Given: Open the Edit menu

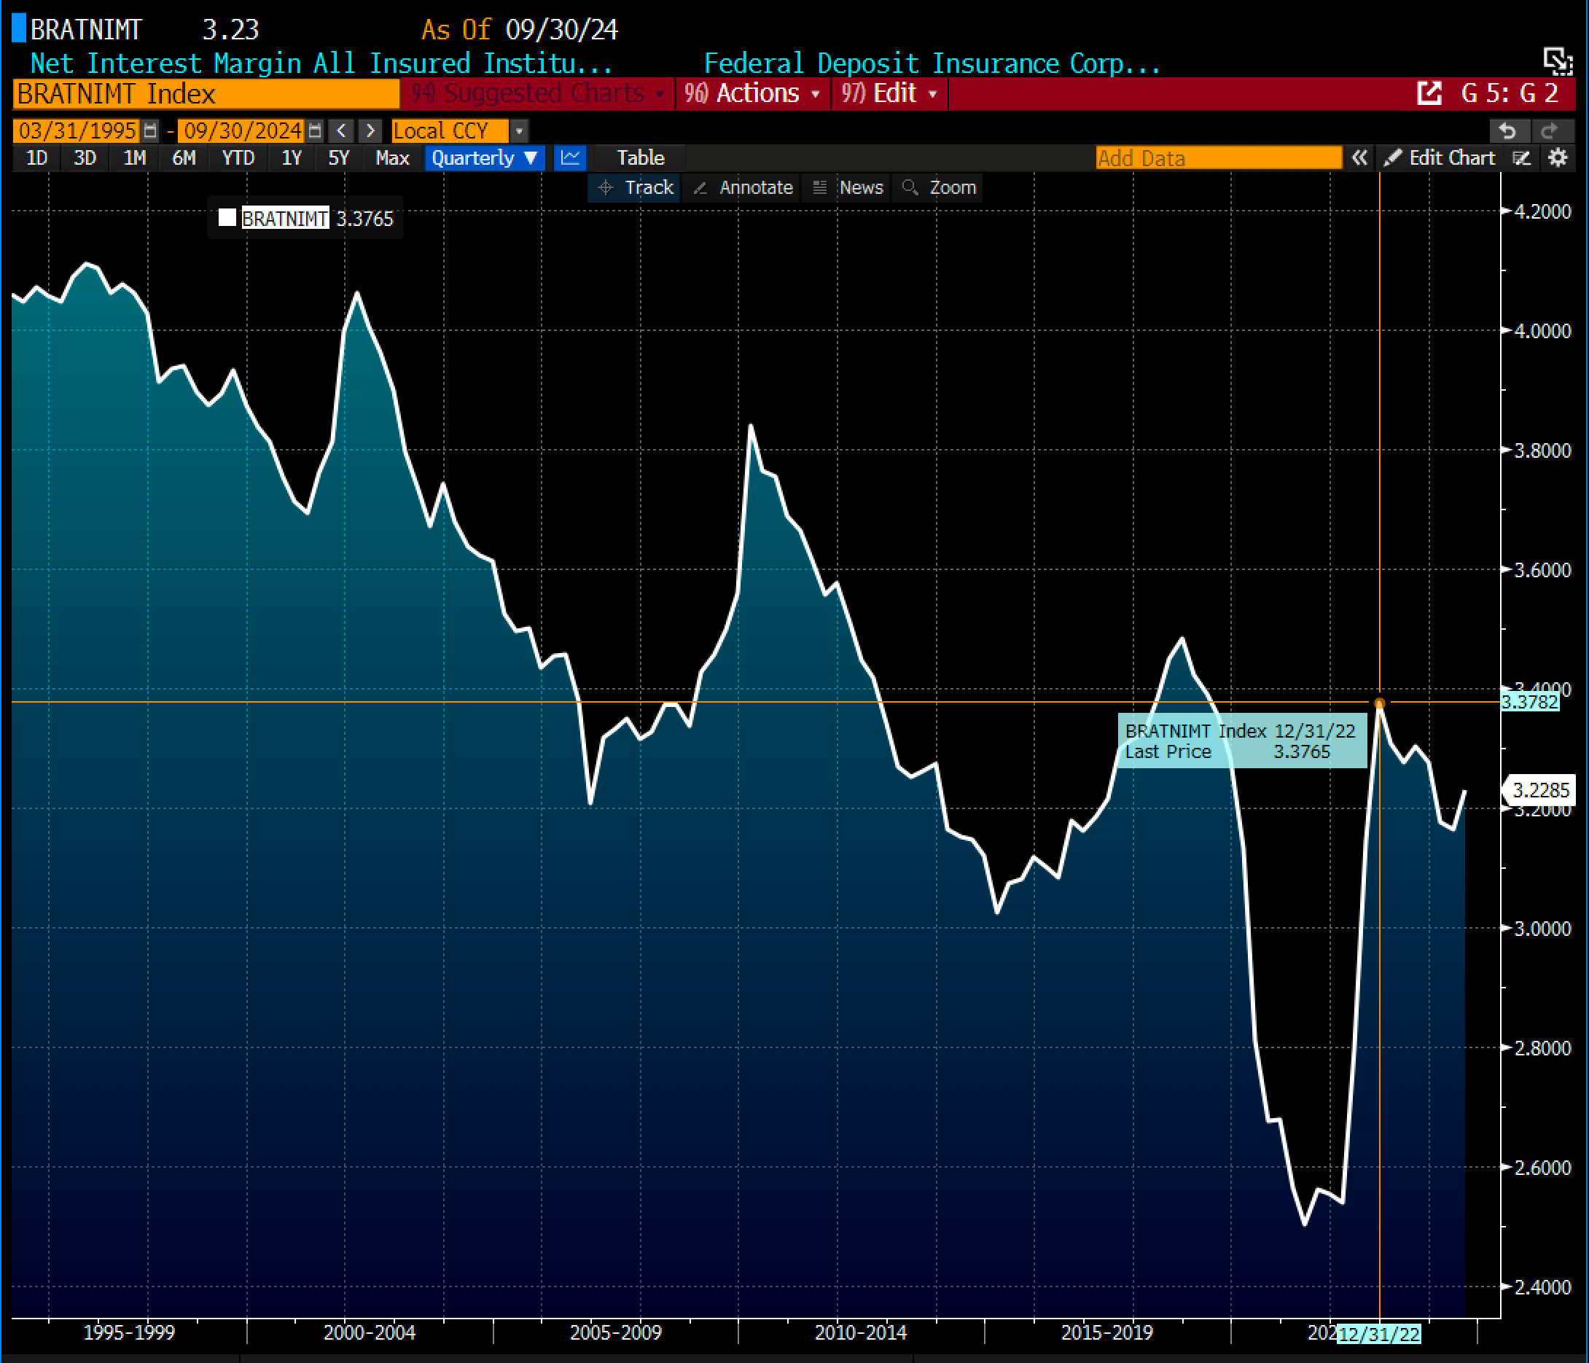Looking at the screenshot, I should (889, 93).
